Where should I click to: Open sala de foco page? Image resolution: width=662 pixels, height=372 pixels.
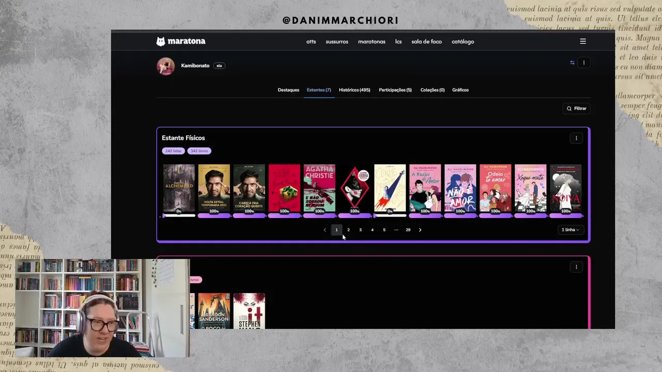[x=426, y=42]
